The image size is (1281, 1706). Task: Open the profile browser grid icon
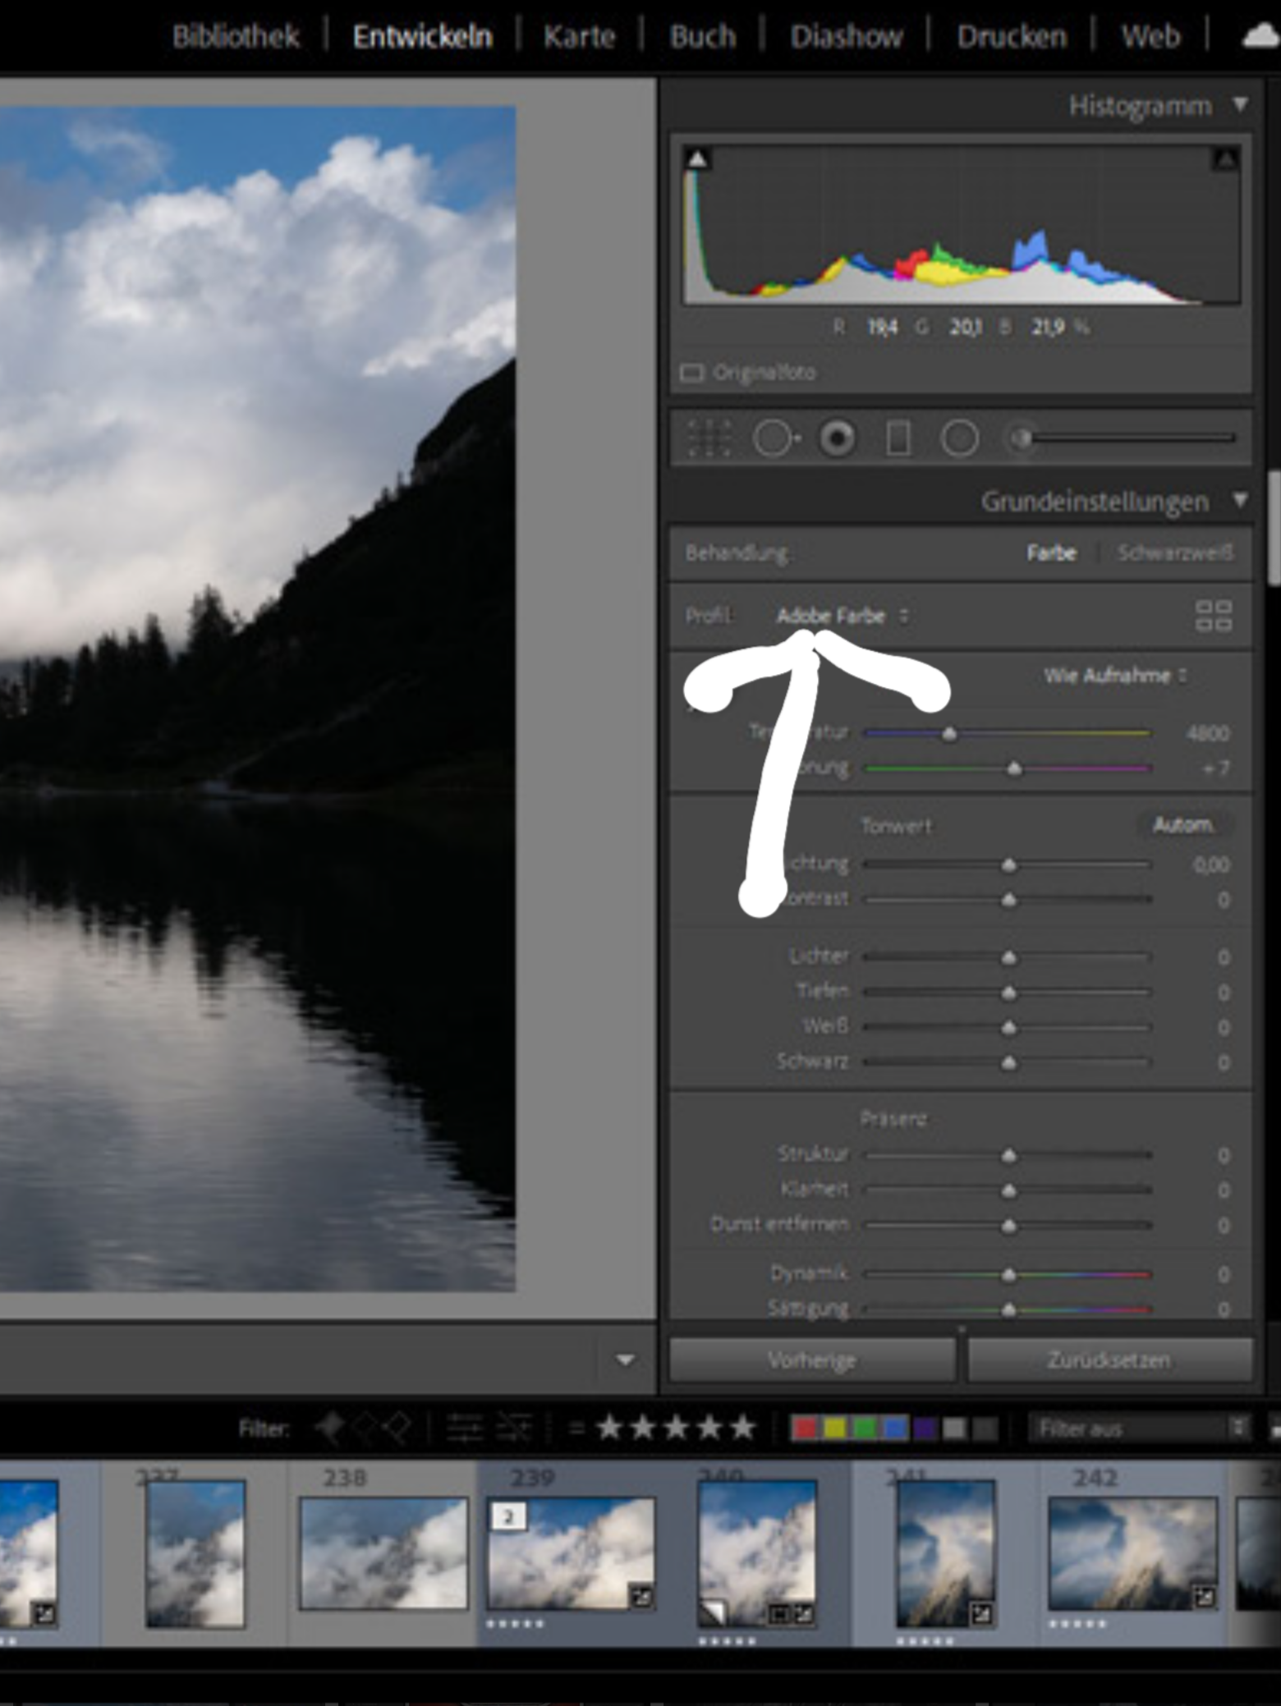(1213, 616)
